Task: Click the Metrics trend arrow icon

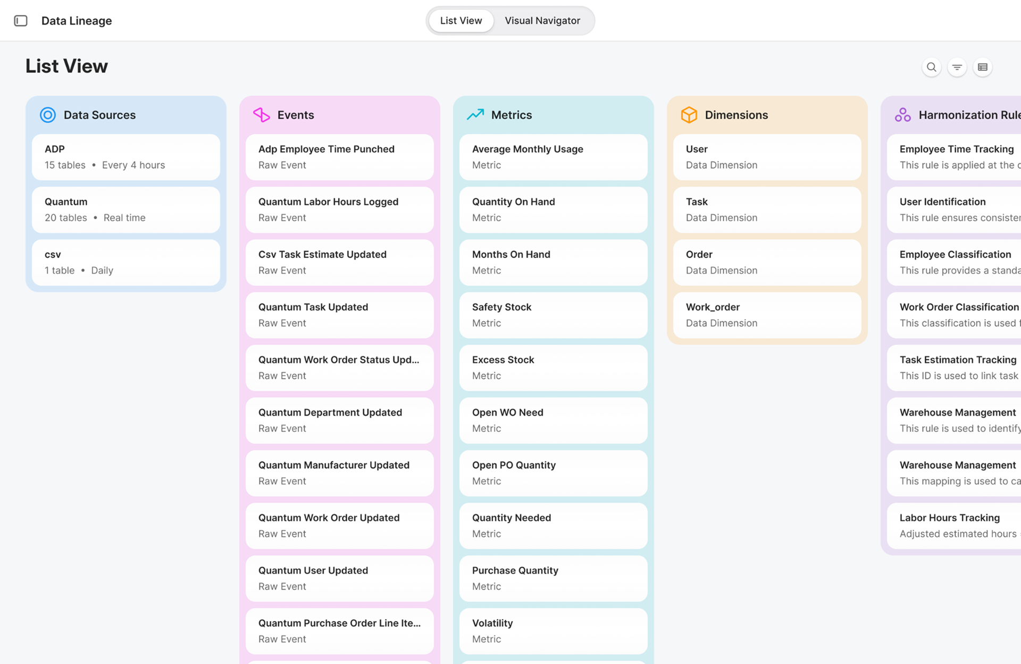Action: pos(475,114)
